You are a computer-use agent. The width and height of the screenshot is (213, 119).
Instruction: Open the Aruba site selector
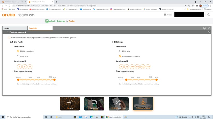click(168, 15)
